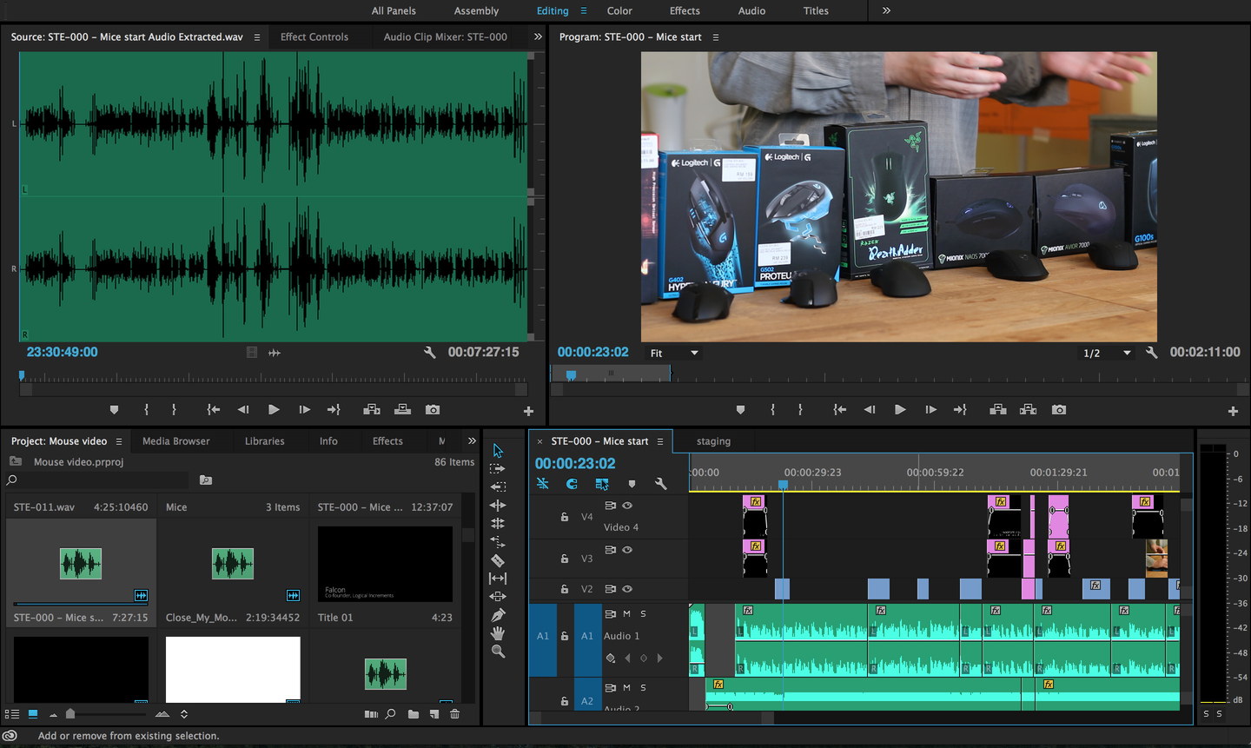Open the sort icons menu in Project panel
Image resolution: width=1251 pixels, height=748 pixels.
(x=184, y=714)
